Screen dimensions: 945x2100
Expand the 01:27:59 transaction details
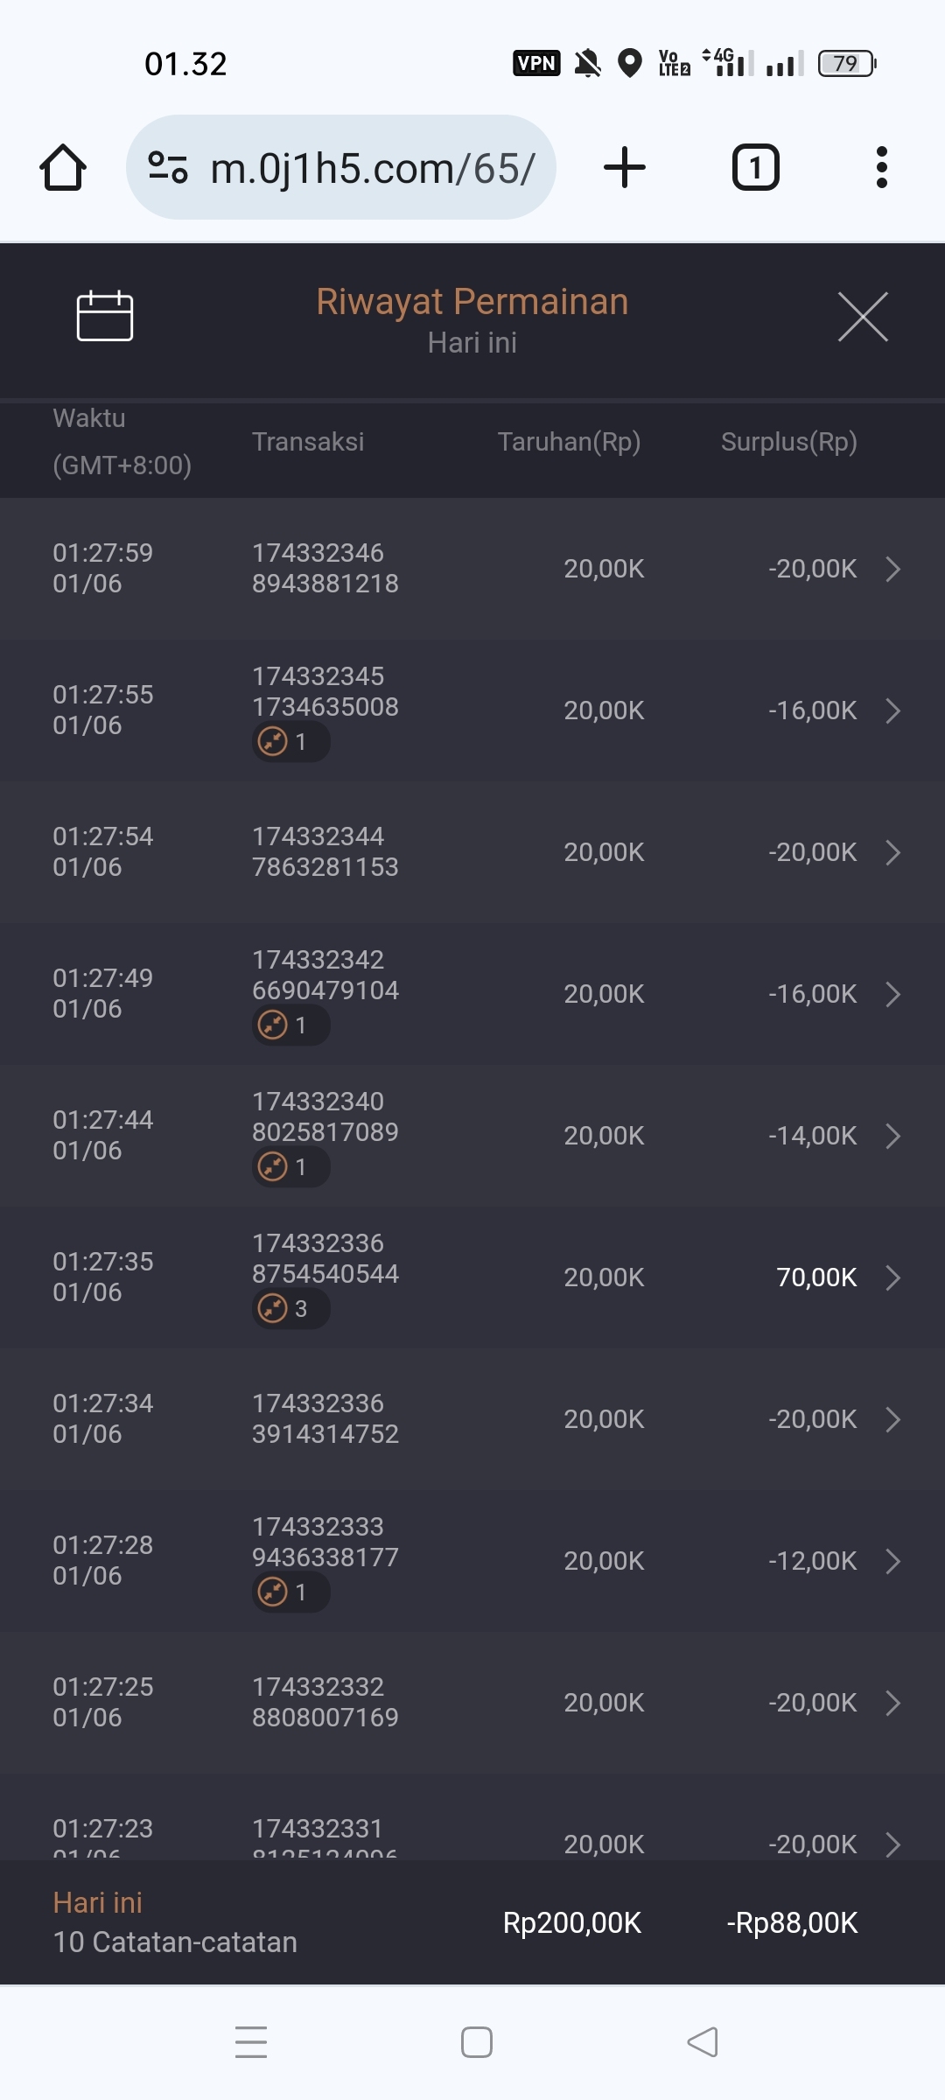pyautogui.click(x=892, y=569)
